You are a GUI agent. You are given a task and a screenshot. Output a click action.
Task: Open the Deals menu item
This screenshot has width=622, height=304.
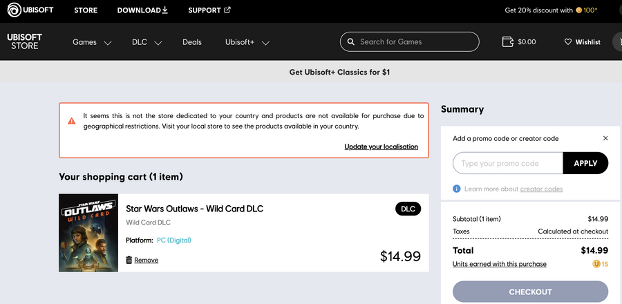[192, 42]
